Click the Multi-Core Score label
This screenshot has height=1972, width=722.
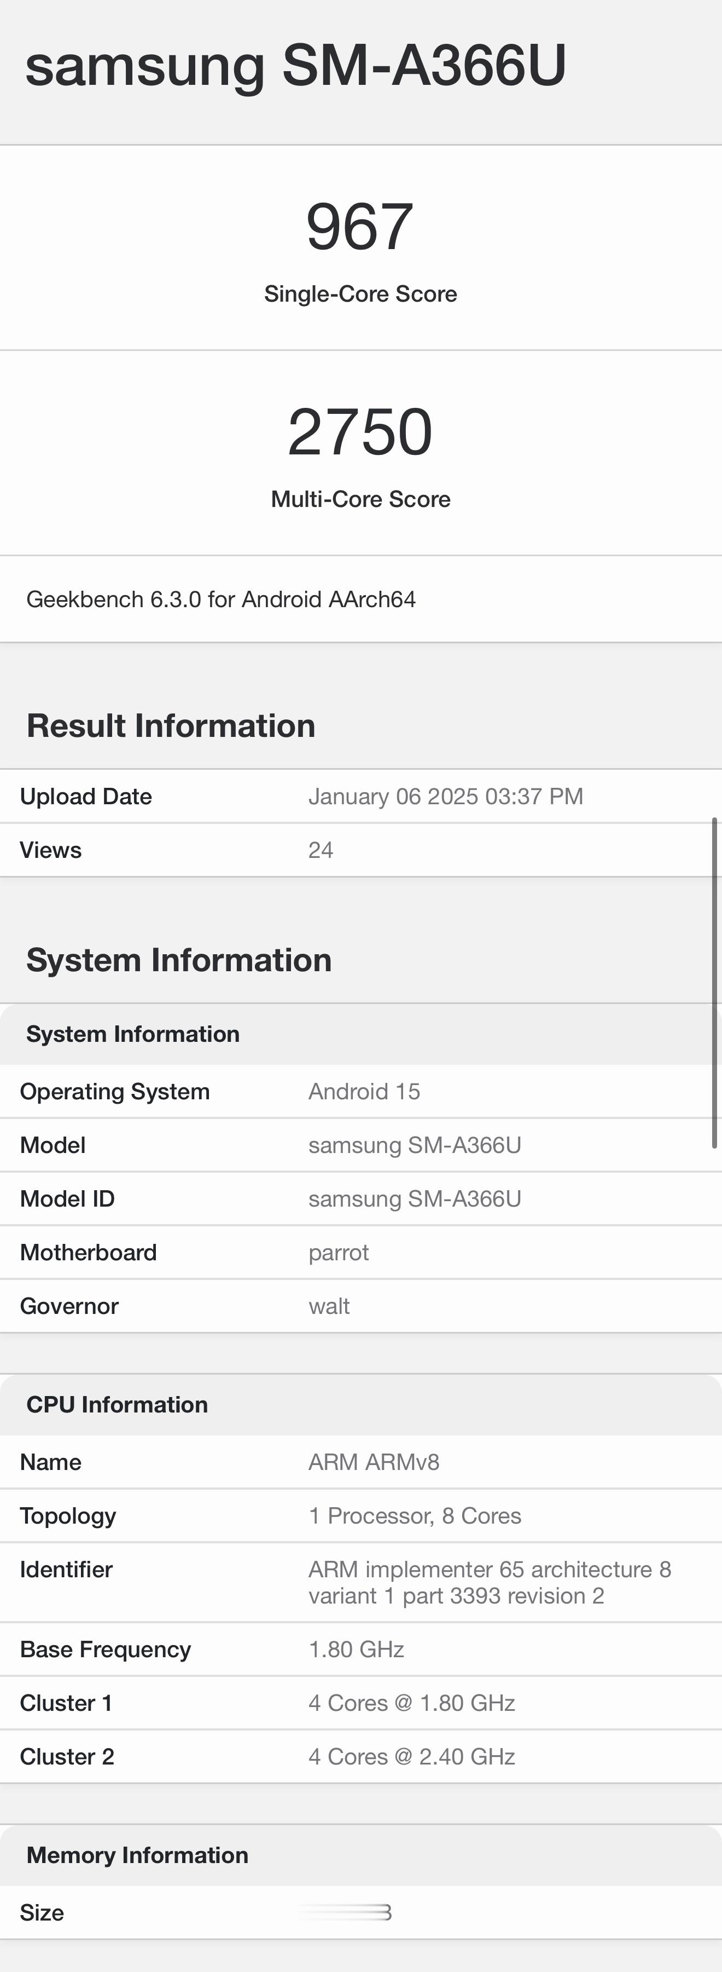[360, 499]
